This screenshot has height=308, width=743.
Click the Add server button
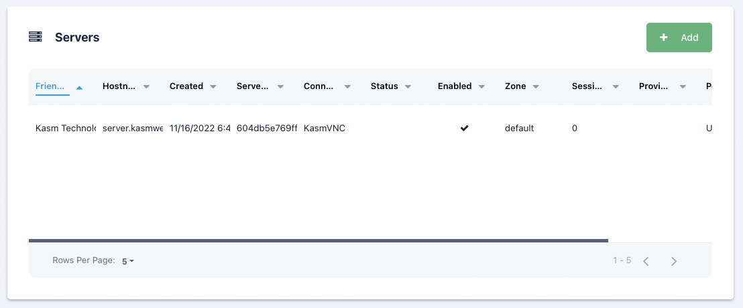tap(679, 37)
